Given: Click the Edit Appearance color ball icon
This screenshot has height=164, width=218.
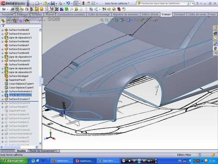Looking at the screenshot, I should pos(142,20).
